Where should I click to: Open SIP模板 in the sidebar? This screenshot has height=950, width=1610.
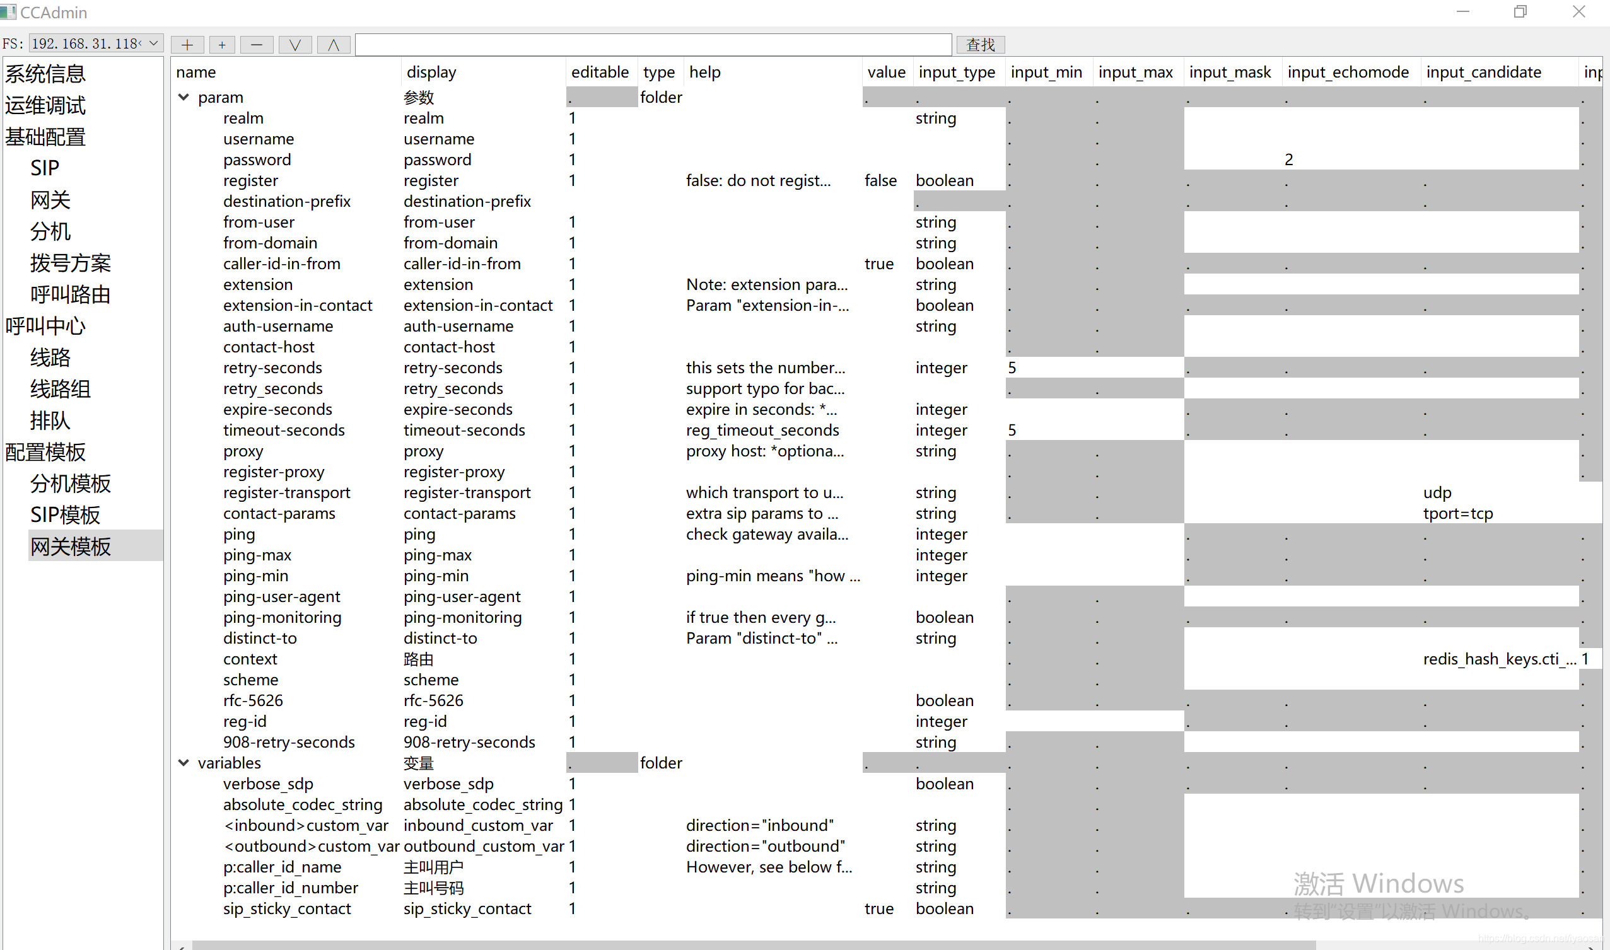coord(66,514)
